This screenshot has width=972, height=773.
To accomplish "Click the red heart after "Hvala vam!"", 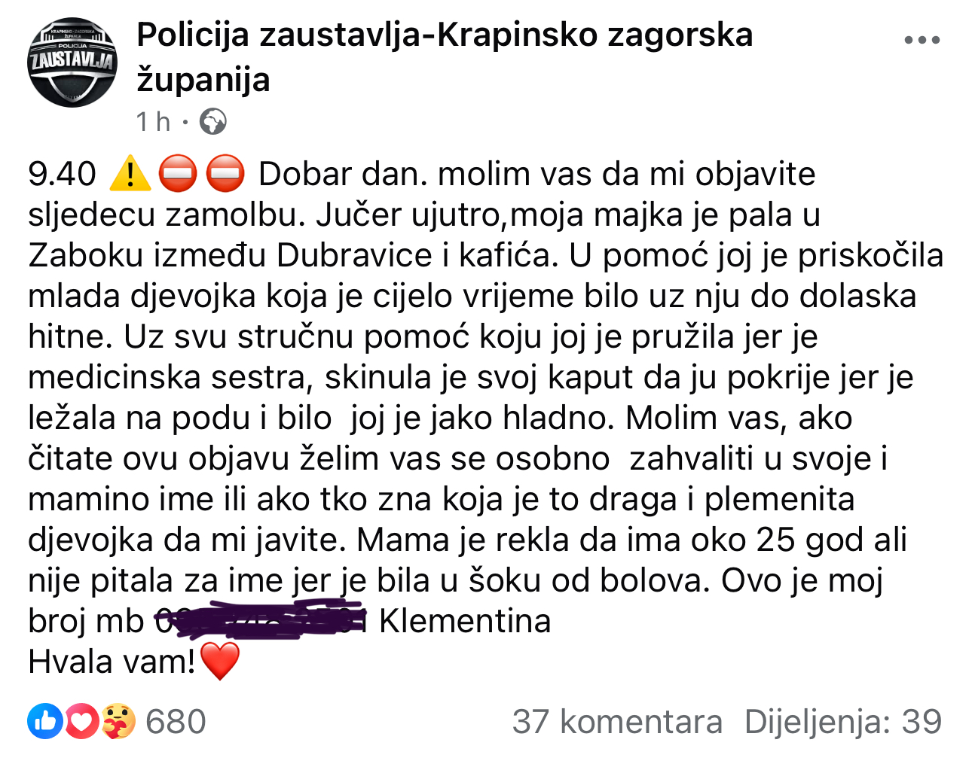I will tap(220, 662).
